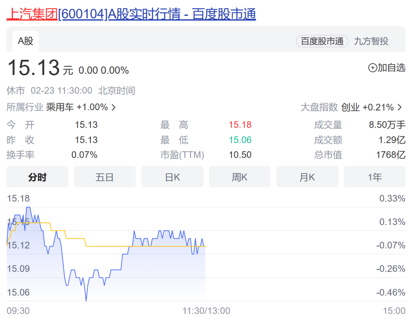Click the 0.33% axis label
413x319 pixels.
pyautogui.click(x=392, y=198)
